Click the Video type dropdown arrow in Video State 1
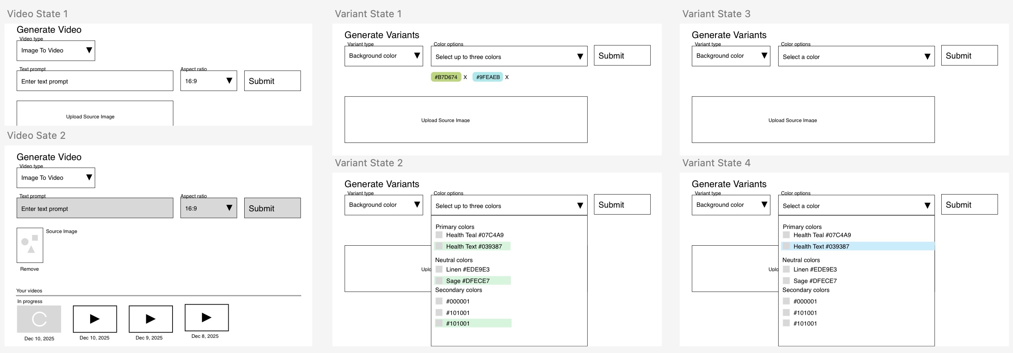This screenshot has width=1013, height=353. click(89, 50)
